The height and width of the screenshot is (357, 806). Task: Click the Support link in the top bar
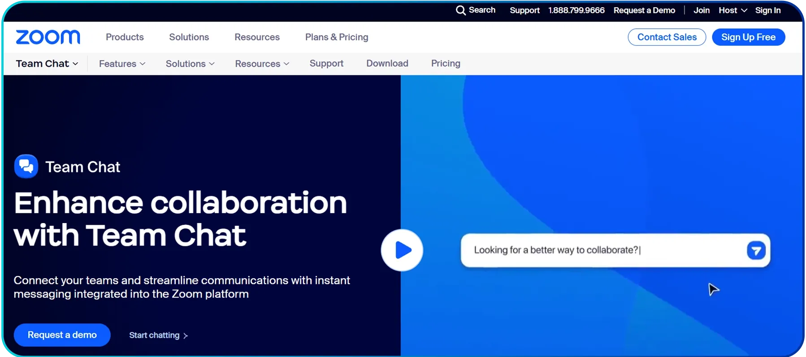524,10
